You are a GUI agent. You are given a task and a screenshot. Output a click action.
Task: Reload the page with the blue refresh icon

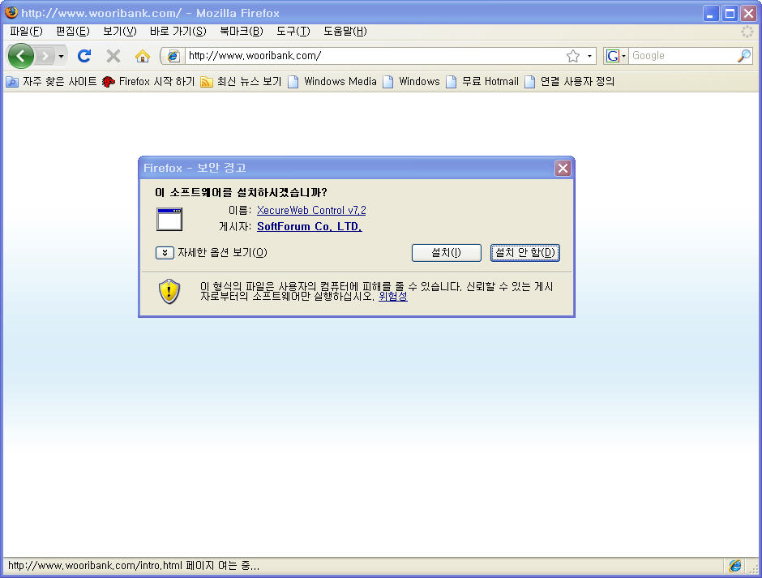click(84, 56)
